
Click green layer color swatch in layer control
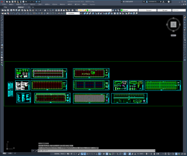[87, 10]
